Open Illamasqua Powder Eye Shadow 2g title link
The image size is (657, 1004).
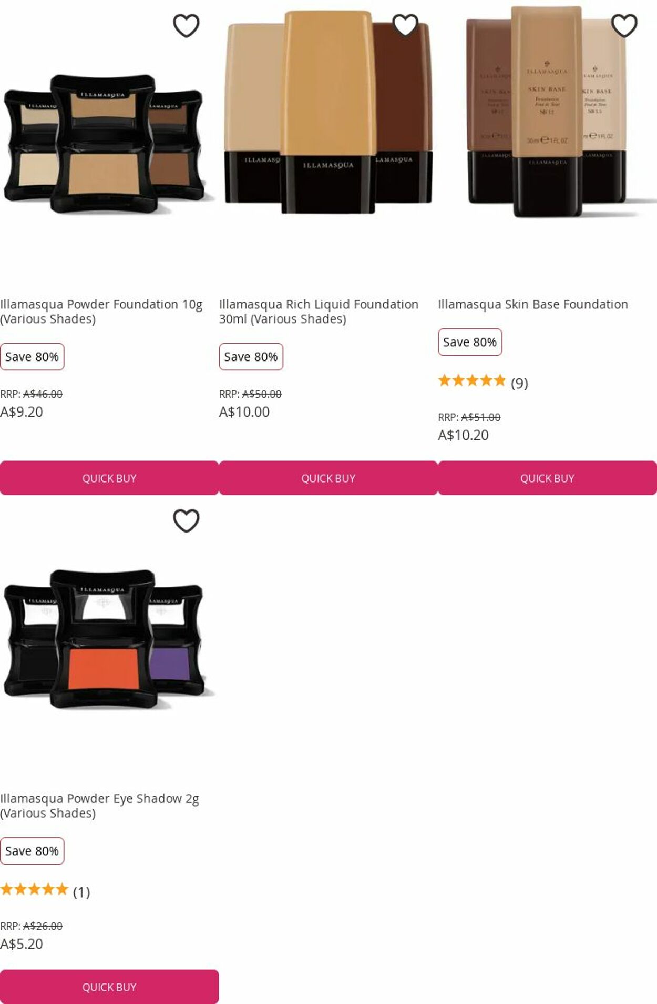[x=100, y=806]
